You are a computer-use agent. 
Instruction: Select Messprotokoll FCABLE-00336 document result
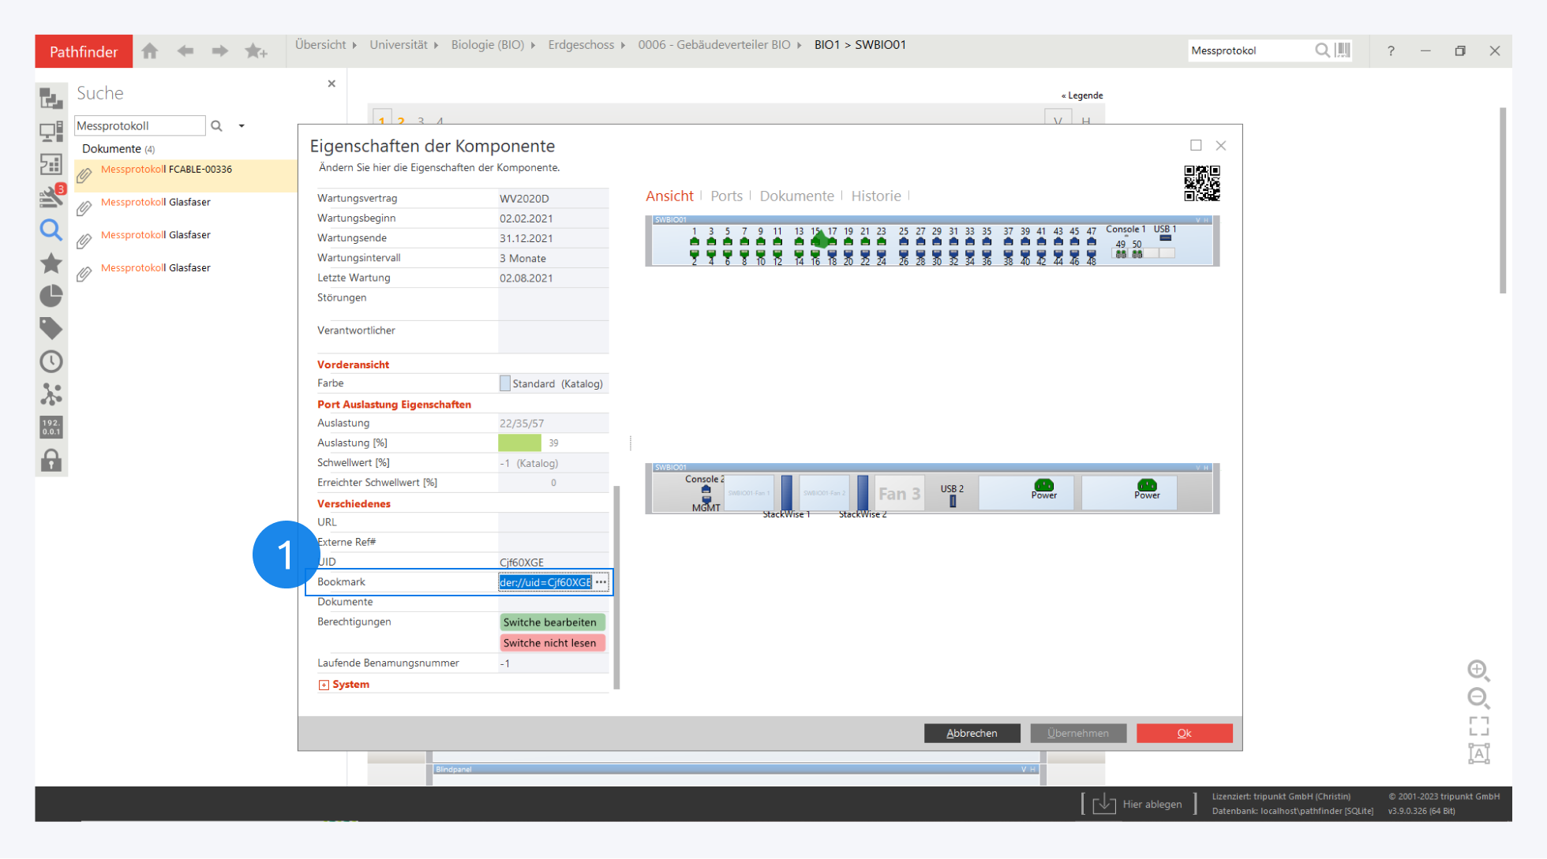167,170
